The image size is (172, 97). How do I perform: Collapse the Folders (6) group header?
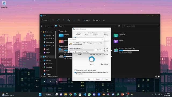(58, 31)
